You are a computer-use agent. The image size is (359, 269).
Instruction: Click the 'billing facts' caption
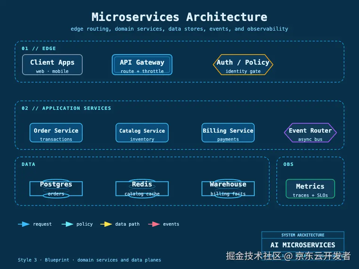[228, 194]
